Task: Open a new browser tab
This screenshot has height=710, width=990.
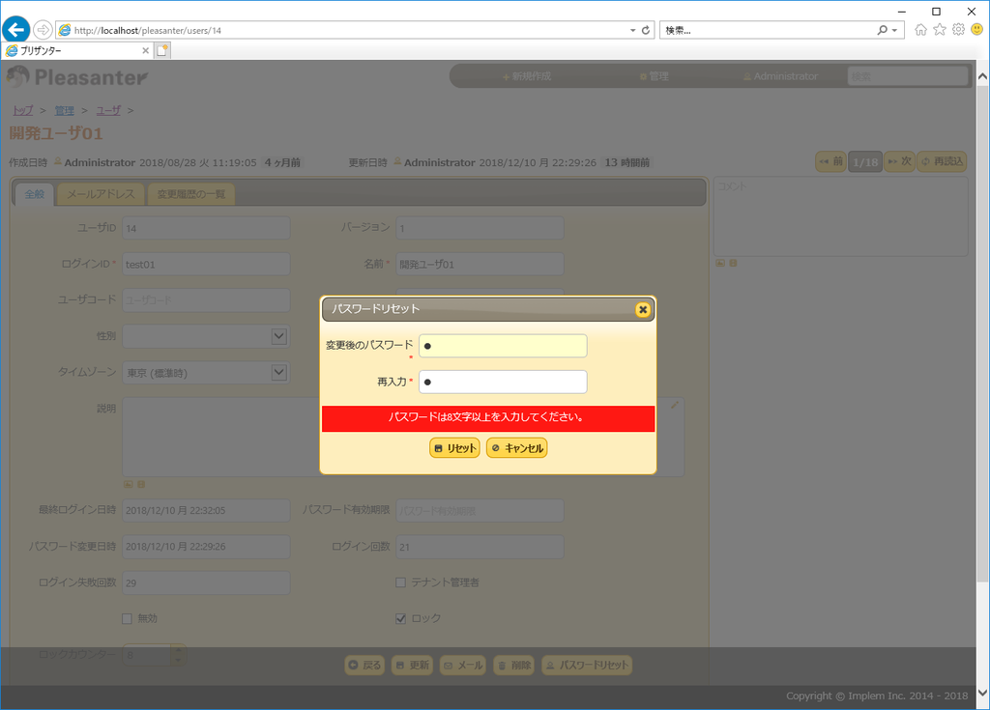Action: [162, 50]
